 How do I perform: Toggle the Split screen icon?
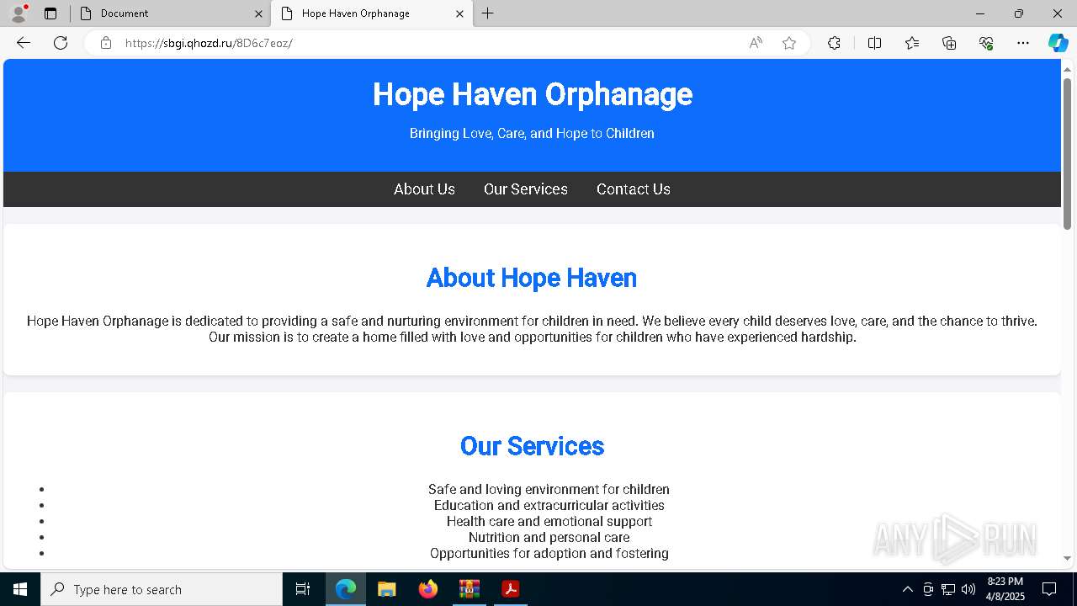[874, 43]
